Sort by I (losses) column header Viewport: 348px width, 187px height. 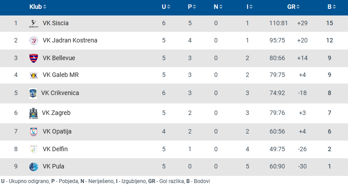coord(250,7)
